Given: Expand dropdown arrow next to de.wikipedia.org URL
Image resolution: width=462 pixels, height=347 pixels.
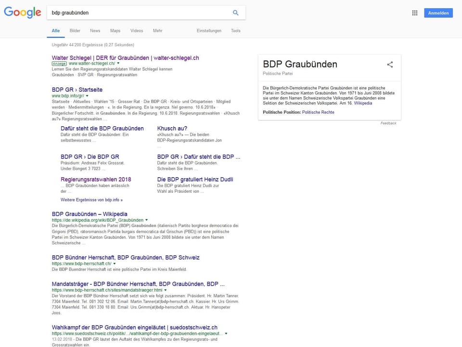Looking at the screenshot, I should (x=146, y=220).
